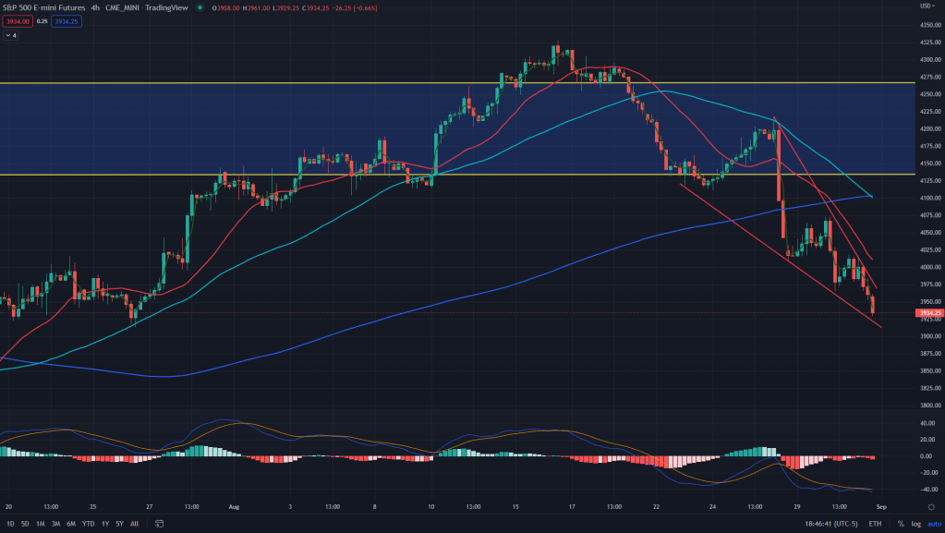Select the 6M time range
The width and height of the screenshot is (945, 533).
point(70,524)
